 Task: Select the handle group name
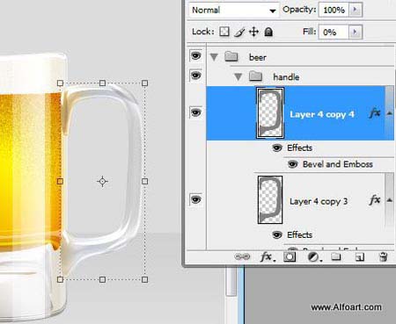[x=286, y=77]
